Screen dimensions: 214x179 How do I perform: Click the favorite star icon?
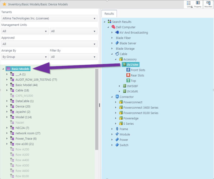click(x=4, y=4)
